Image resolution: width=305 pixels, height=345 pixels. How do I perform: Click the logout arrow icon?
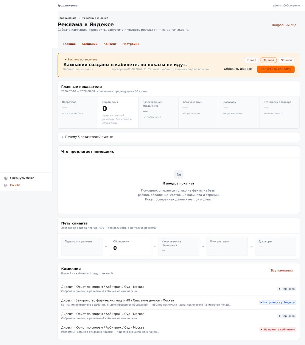point(6,185)
